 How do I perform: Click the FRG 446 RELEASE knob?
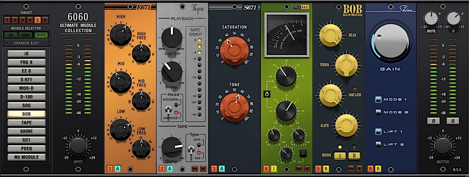[299, 135]
